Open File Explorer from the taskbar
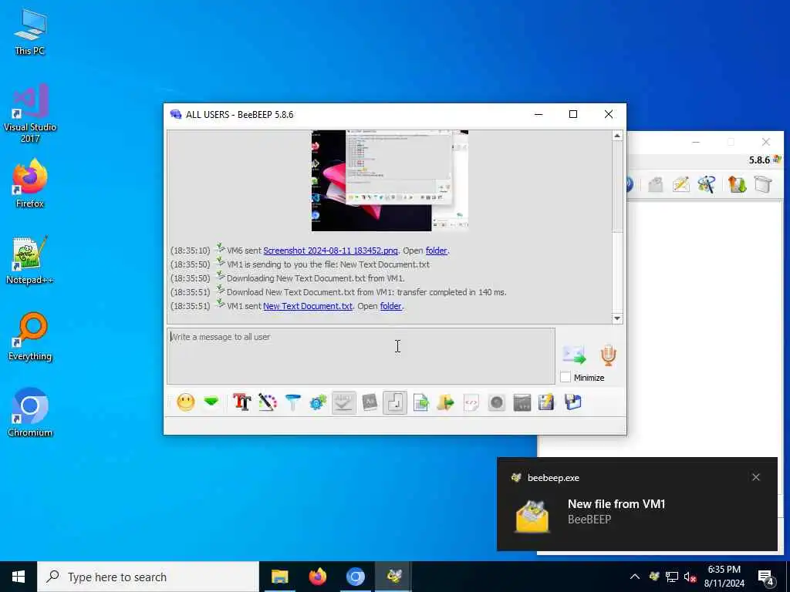This screenshot has height=592, width=790. point(279,577)
